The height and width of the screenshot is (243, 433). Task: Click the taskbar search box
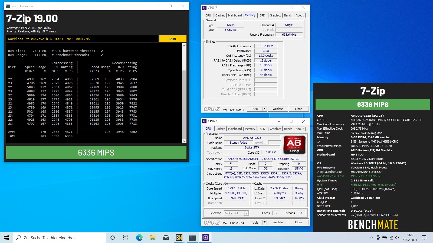[x=60, y=238]
